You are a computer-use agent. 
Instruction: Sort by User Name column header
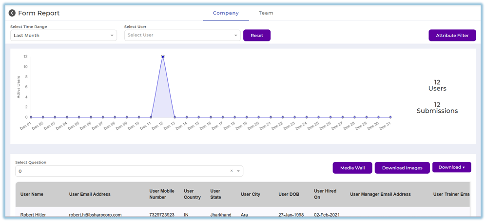coord(32,194)
